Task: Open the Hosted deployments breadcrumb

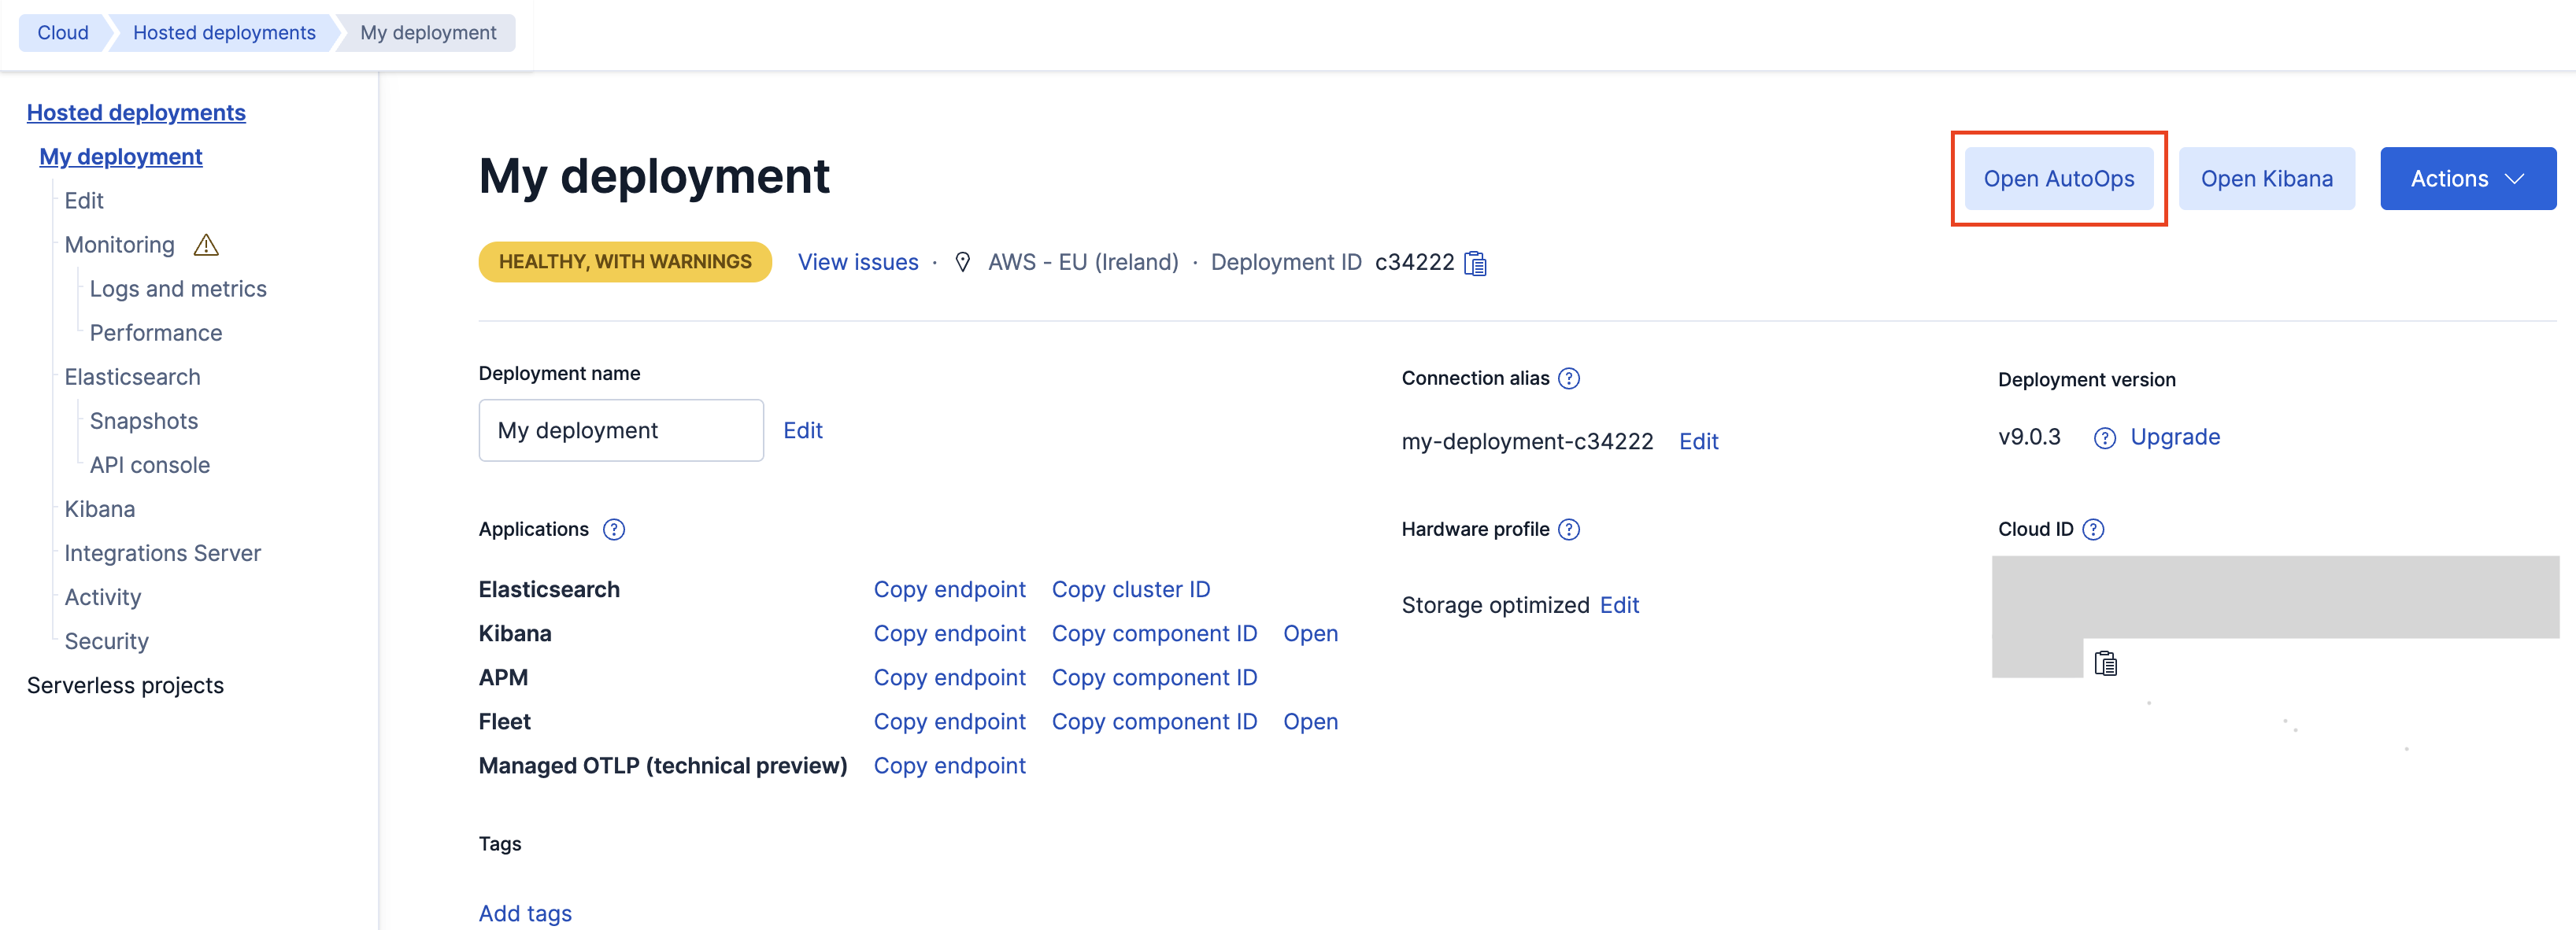Action: pos(223,32)
